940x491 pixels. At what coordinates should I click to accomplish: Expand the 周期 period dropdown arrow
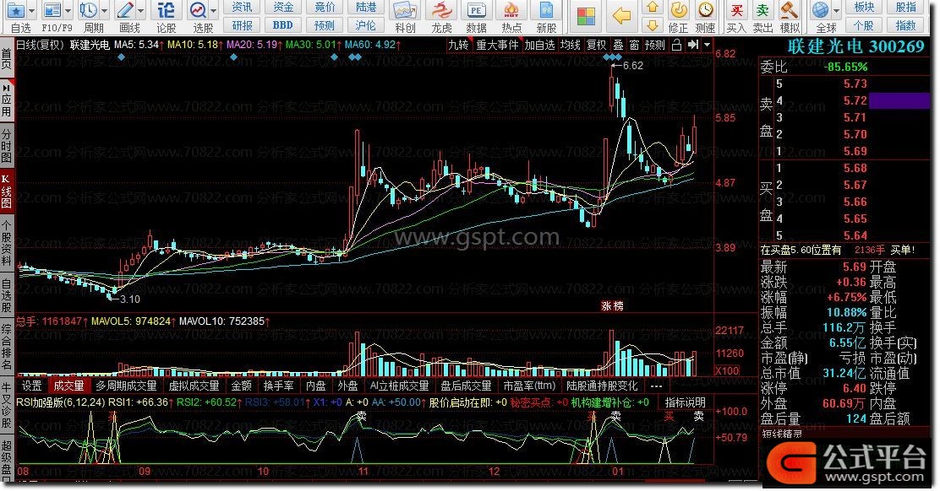[x=104, y=11]
